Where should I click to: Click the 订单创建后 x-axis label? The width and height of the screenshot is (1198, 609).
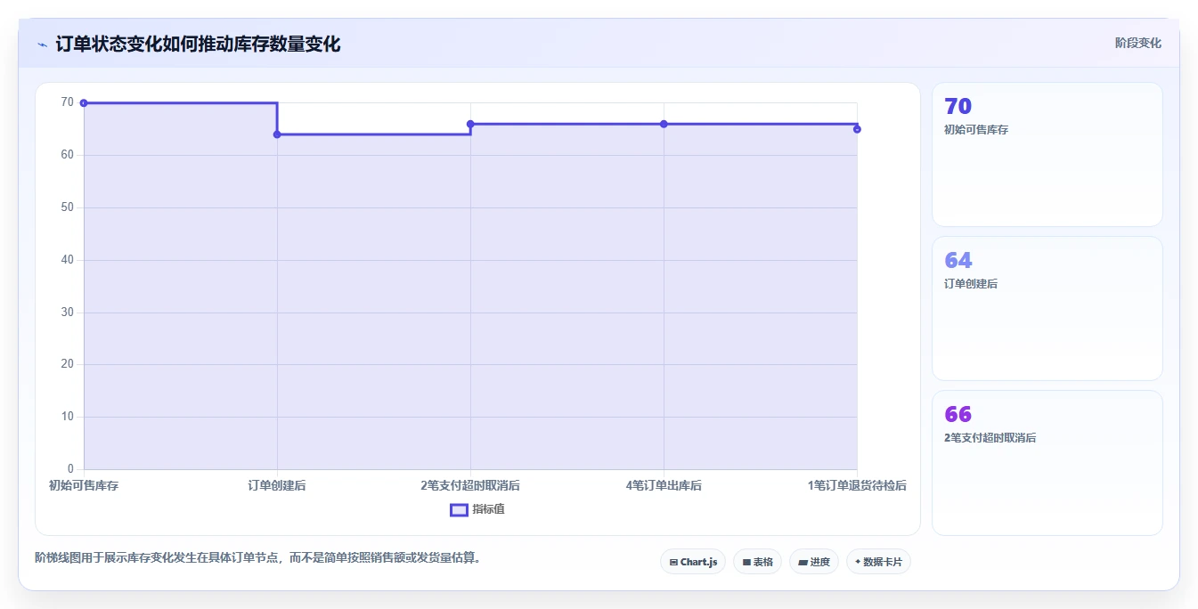coord(277,485)
